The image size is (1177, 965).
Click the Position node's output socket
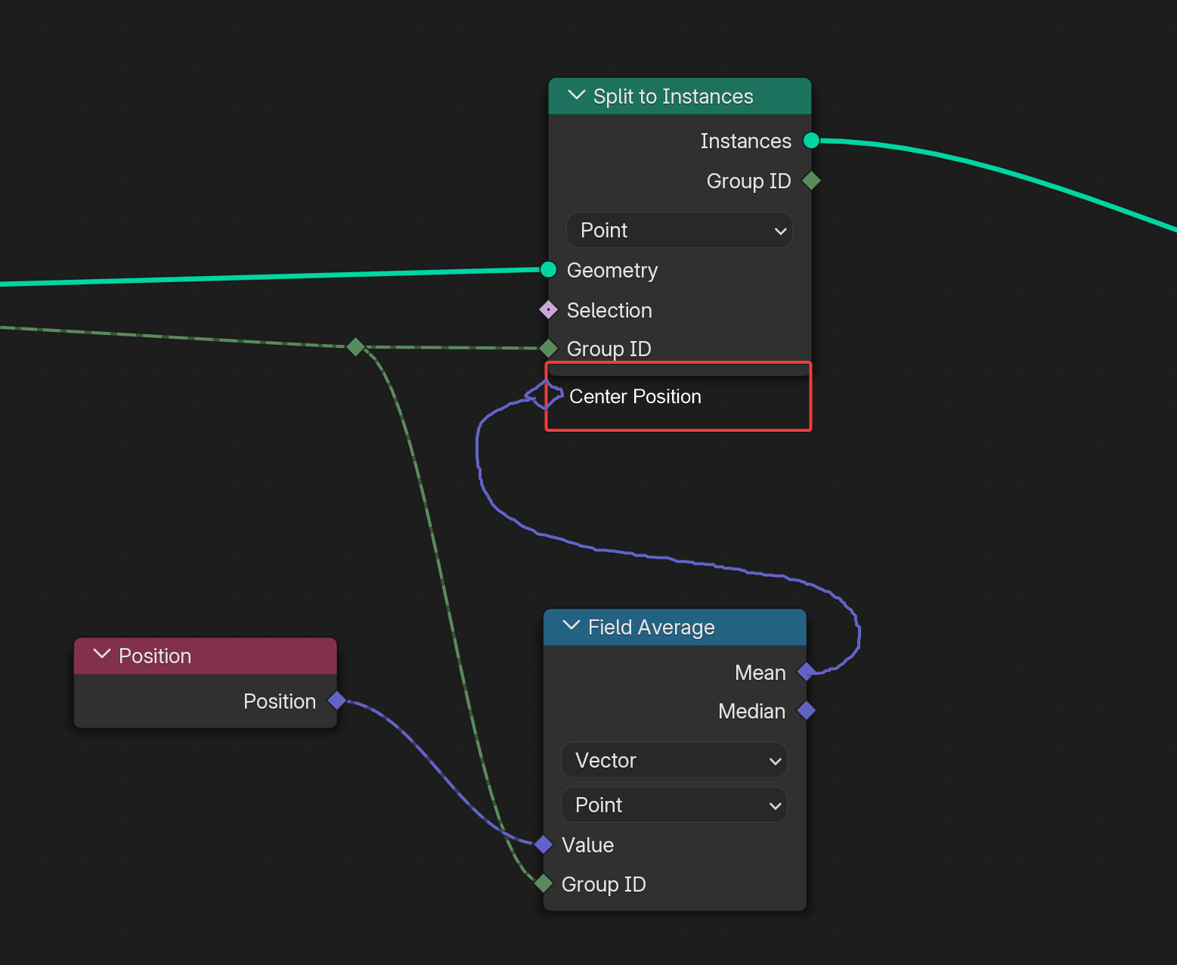[x=336, y=701]
